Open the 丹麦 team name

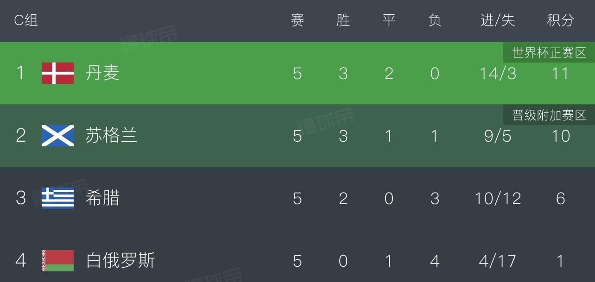coord(102,73)
